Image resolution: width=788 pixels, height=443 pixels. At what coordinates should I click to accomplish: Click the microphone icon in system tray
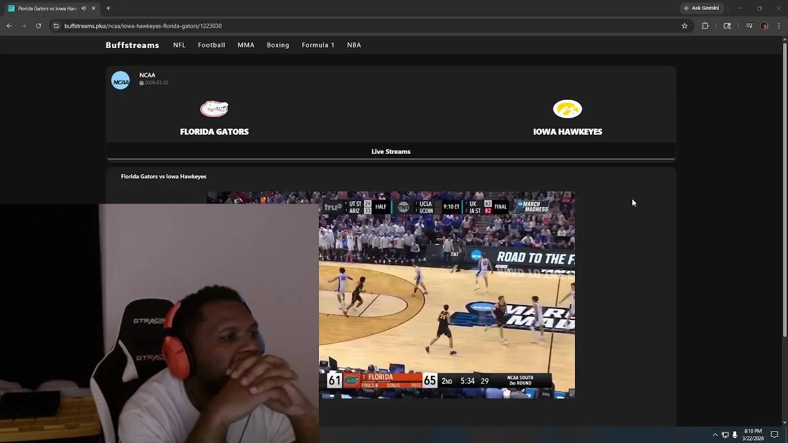734,435
